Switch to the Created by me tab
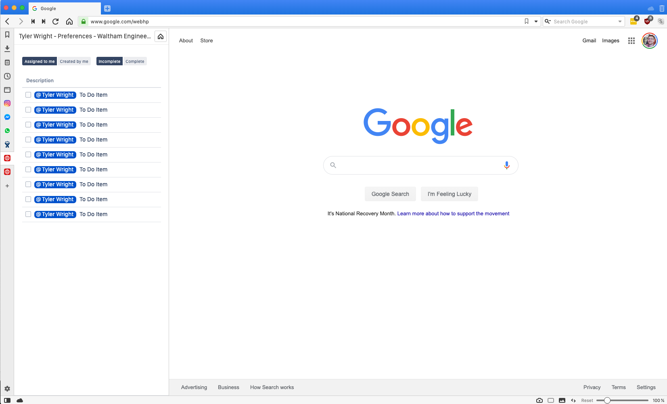667x404 pixels. coord(74,61)
